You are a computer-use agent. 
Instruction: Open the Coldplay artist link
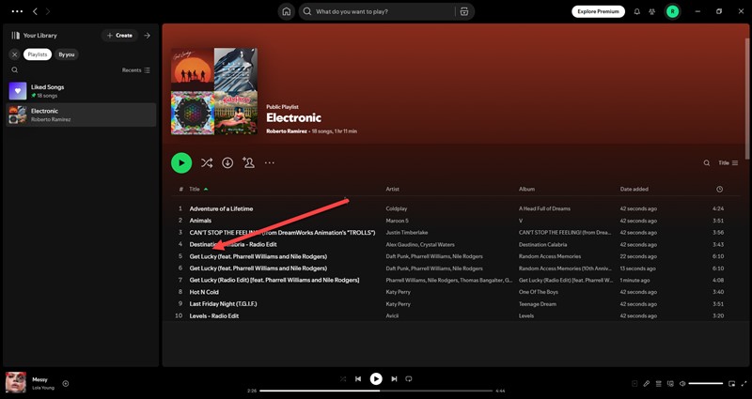point(396,208)
